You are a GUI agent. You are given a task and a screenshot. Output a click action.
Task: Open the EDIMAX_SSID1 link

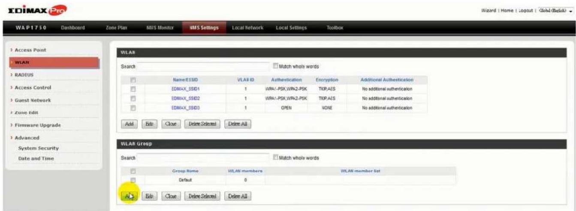(186, 89)
